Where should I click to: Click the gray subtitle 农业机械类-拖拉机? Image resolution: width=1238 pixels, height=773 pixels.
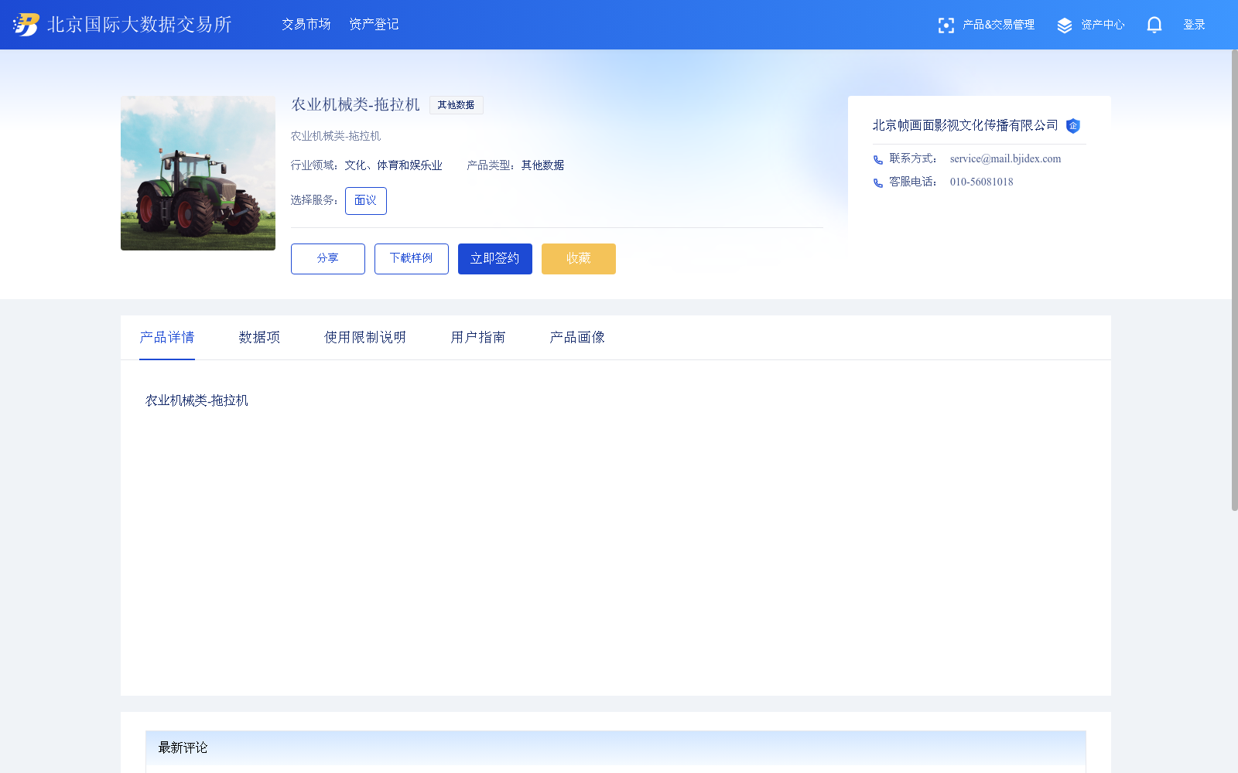click(336, 136)
